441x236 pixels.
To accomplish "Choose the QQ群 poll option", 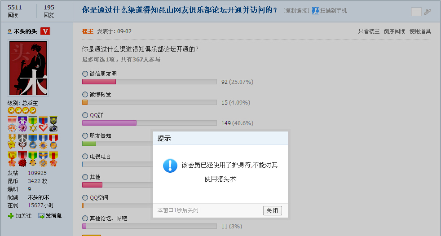I will point(85,115).
